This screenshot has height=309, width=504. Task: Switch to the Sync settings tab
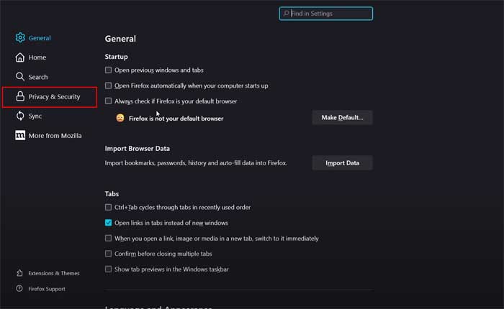click(35, 116)
